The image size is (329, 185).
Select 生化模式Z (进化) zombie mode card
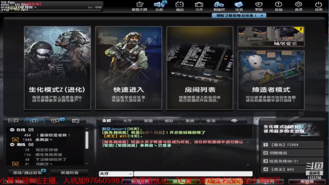57,68
